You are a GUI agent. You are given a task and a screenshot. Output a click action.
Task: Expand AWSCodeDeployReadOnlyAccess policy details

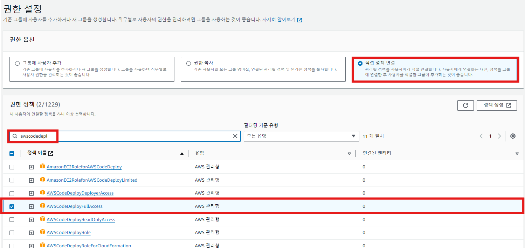[31, 220]
